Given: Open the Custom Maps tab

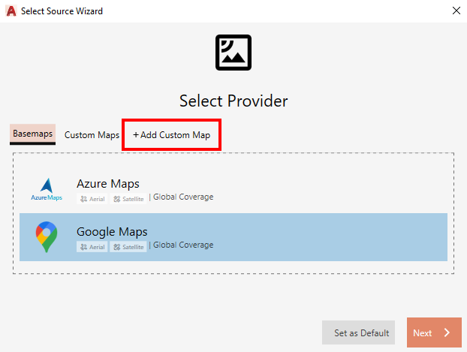Looking at the screenshot, I should point(92,135).
